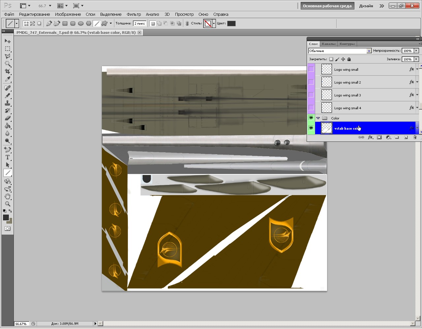Select the Zoom tool
This screenshot has height=329, width=422.
[x=8, y=204]
